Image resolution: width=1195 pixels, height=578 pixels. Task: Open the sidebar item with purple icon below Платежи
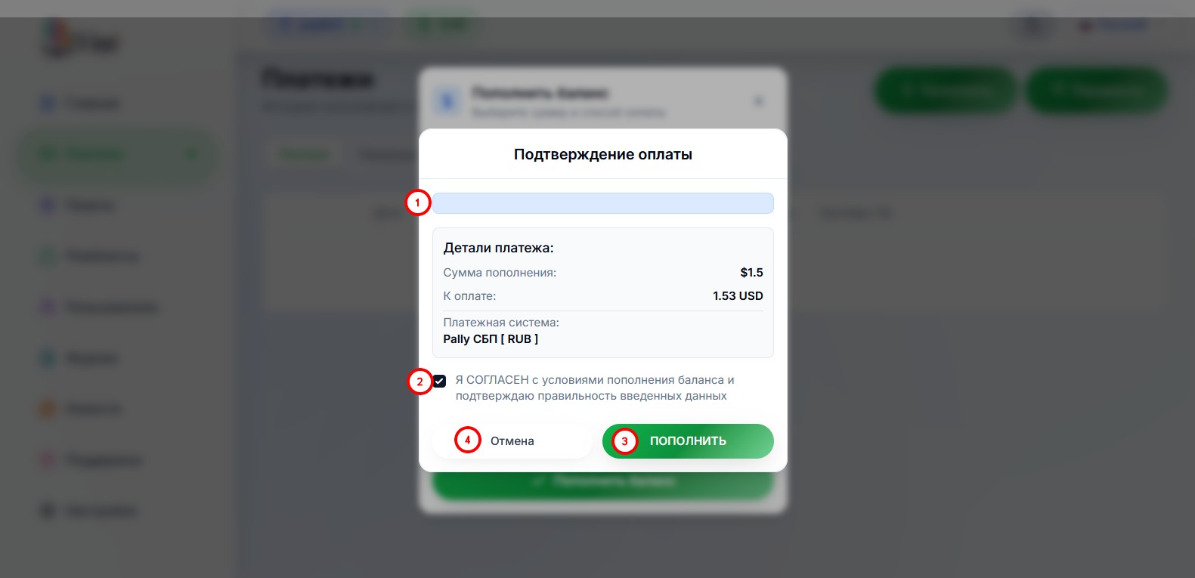48,206
